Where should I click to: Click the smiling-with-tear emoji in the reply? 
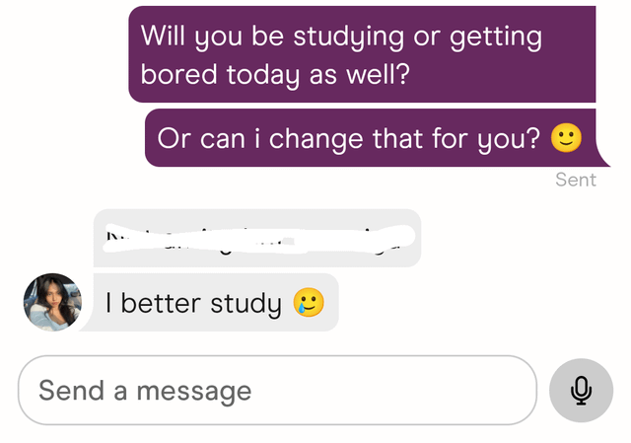(309, 302)
